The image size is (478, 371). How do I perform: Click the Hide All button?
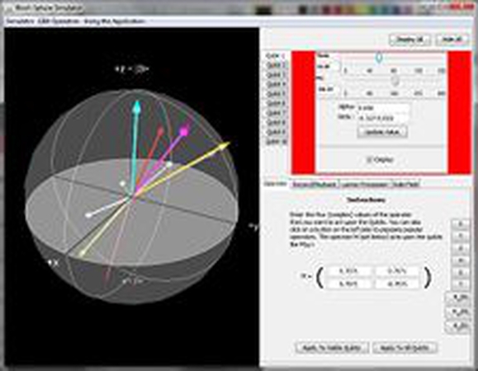452,40
